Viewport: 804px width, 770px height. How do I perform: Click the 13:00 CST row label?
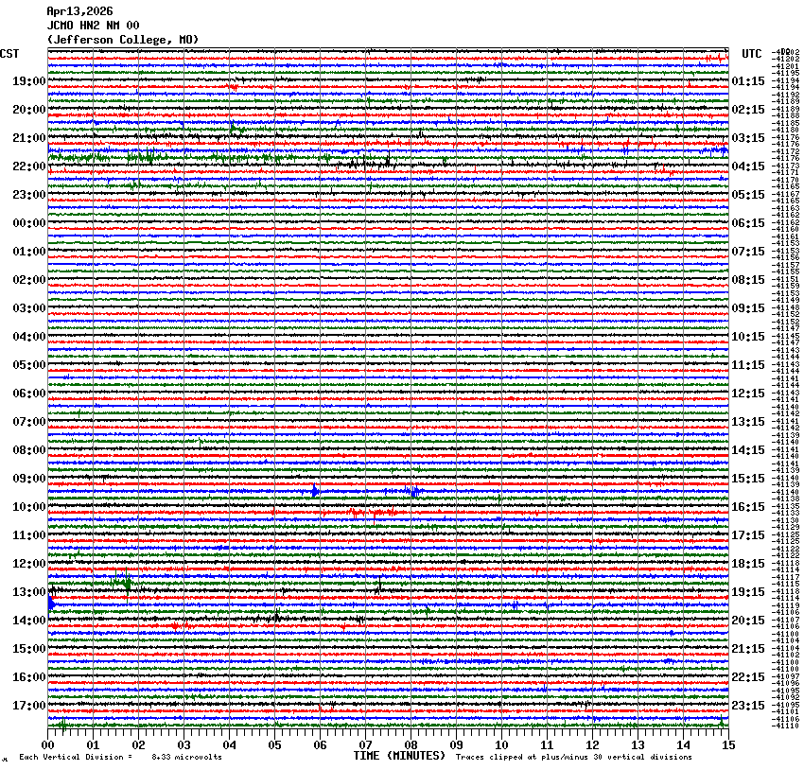tap(29, 592)
